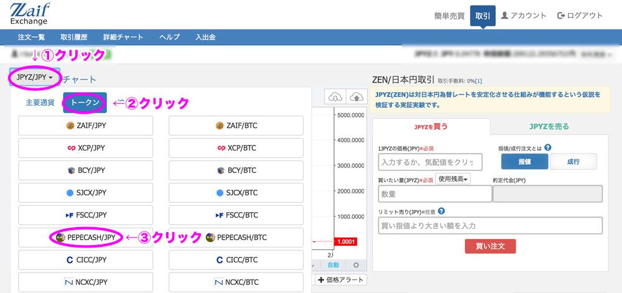Switch to the 主要通貨 tab
The width and height of the screenshot is (622, 293).
coord(40,102)
